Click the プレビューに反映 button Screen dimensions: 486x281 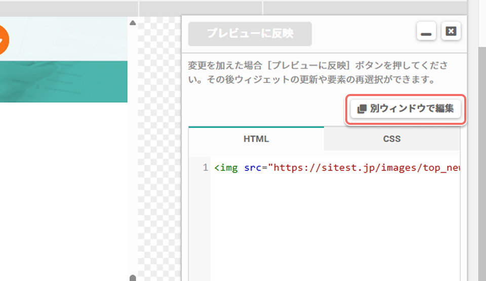(x=250, y=34)
